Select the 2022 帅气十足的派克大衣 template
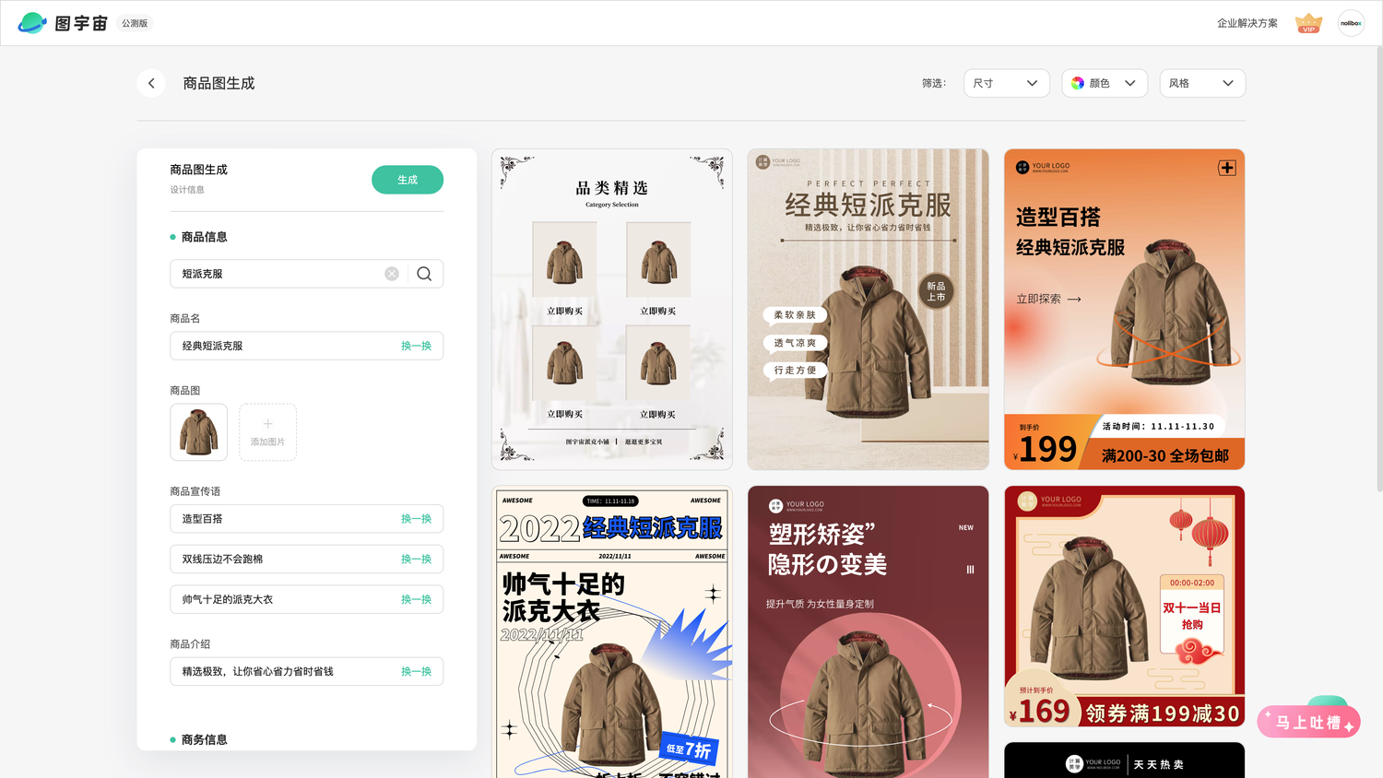1383x778 pixels. [x=612, y=632]
